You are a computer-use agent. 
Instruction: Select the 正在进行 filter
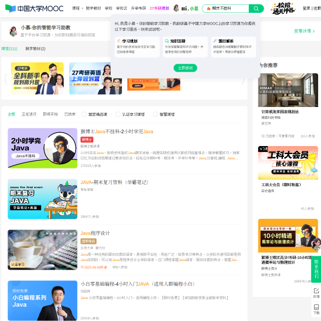29,114
